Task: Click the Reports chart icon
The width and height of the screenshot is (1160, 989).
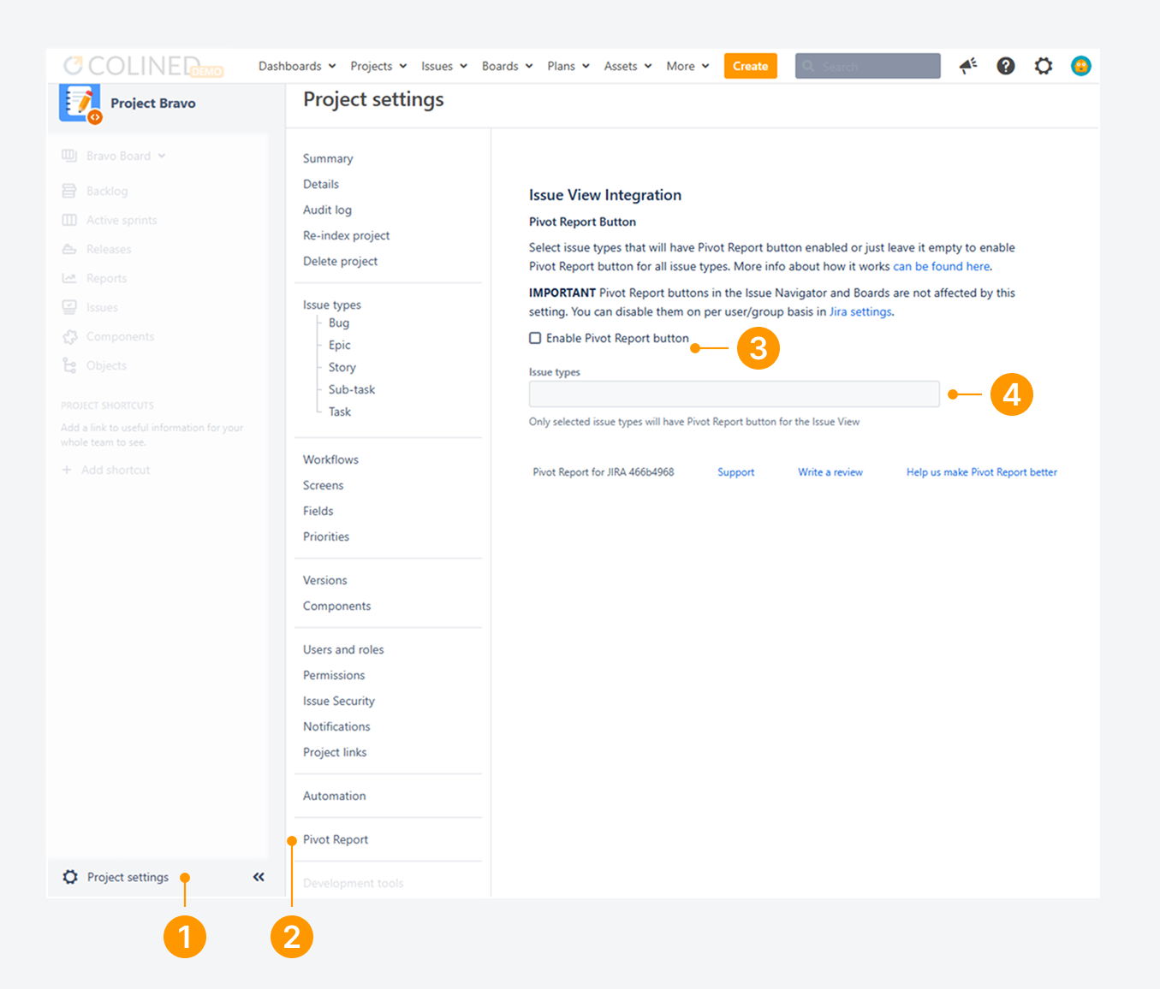Action: click(x=69, y=278)
